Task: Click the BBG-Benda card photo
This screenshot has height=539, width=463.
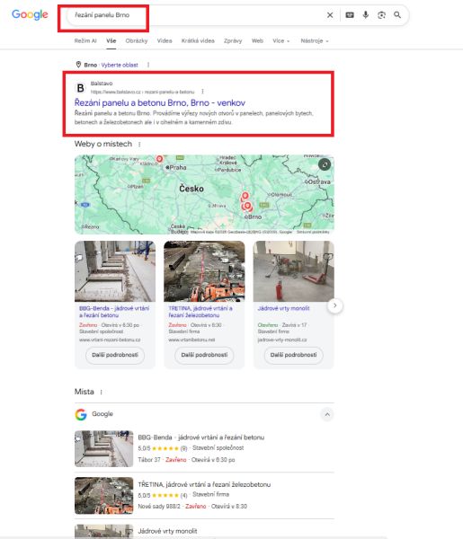Action: [115, 271]
